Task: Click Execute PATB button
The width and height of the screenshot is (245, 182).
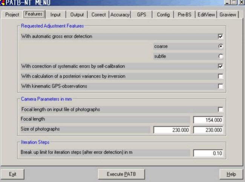Action: [x=121, y=174]
